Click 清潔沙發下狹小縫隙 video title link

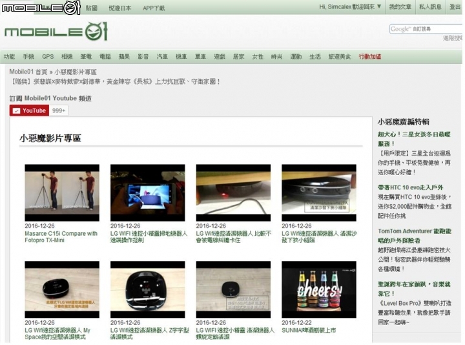point(320,236)
